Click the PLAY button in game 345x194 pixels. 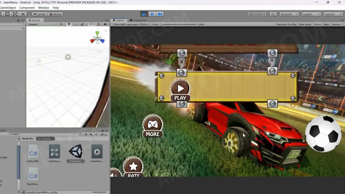180,90
